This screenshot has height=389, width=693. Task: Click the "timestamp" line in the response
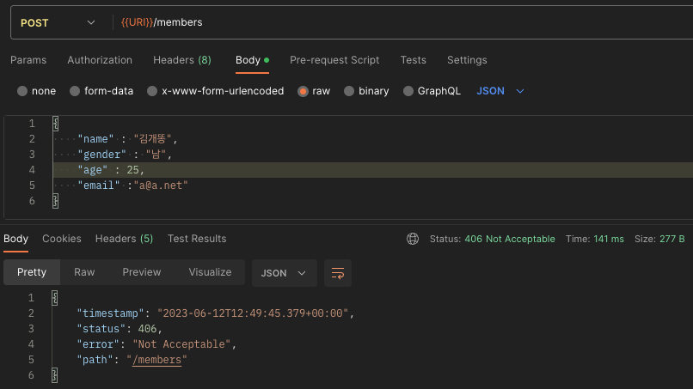tap(215, 313)
